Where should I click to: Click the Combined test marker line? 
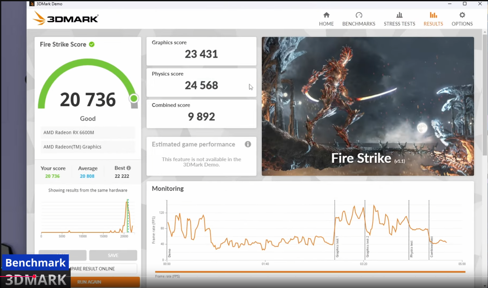point(429,230)
